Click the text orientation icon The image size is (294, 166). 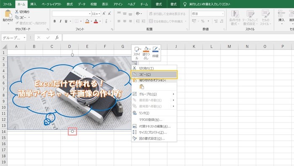click(x=138, y=13)
